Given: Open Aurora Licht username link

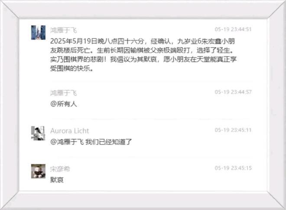Looking at the screenshot, I should pyautogui.click(x=69, y=131).
